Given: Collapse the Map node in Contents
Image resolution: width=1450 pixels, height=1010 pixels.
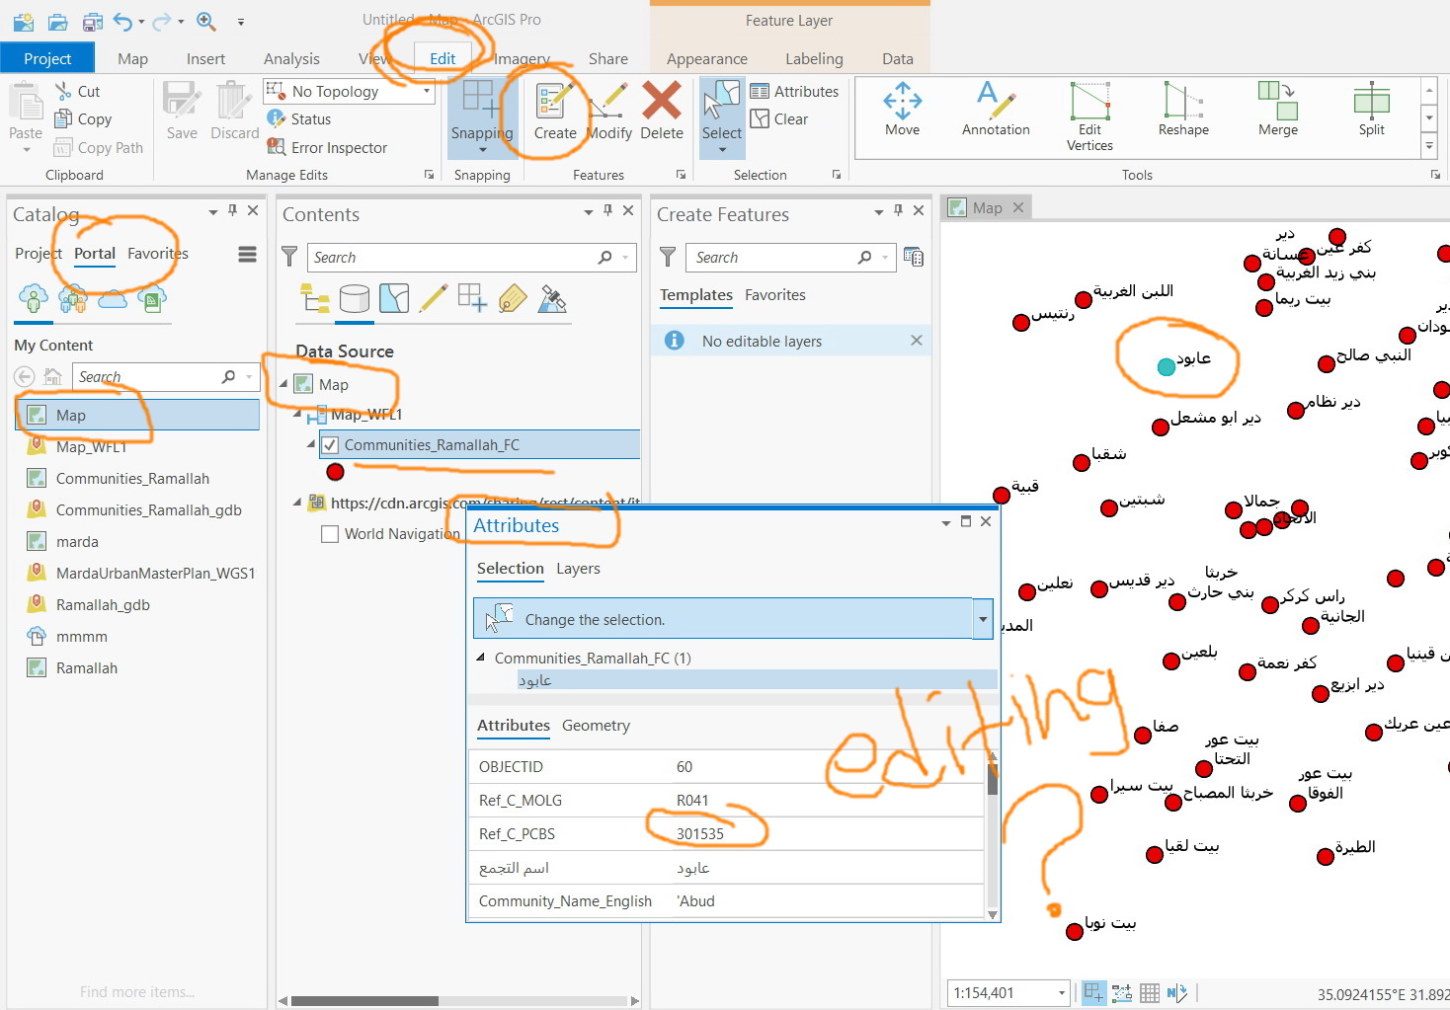Looking at the screenshot, I should [283, 384].
